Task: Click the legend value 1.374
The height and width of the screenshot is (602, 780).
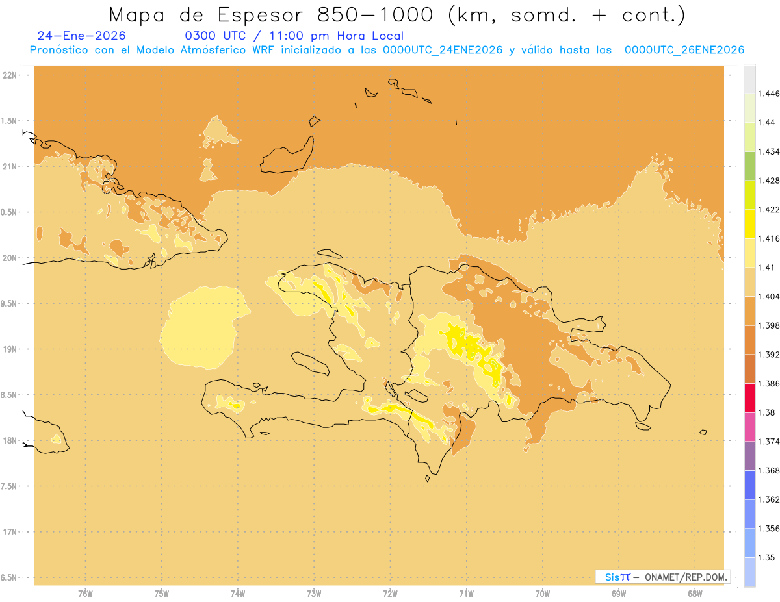Action: point(769,442)
